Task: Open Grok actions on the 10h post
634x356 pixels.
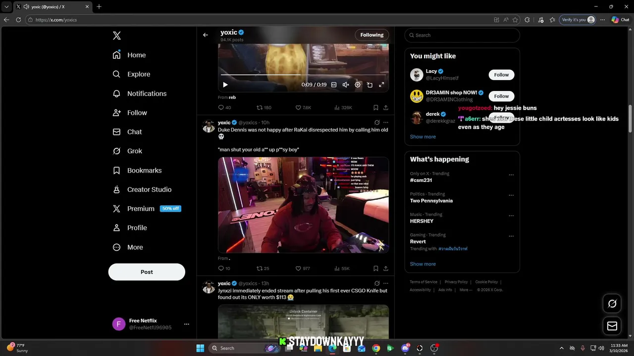Action: pos(377,123)
